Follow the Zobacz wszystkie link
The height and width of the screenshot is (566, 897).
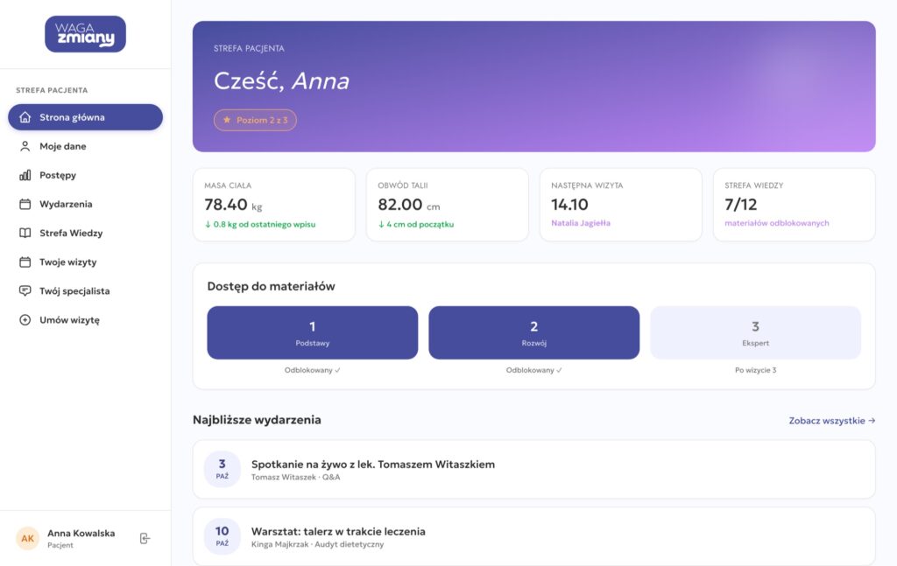tap(832, 421)
